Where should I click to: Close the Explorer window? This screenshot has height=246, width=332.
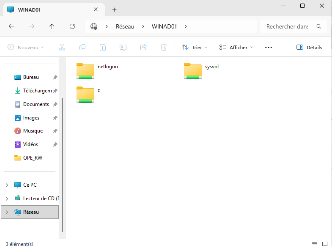322,6
